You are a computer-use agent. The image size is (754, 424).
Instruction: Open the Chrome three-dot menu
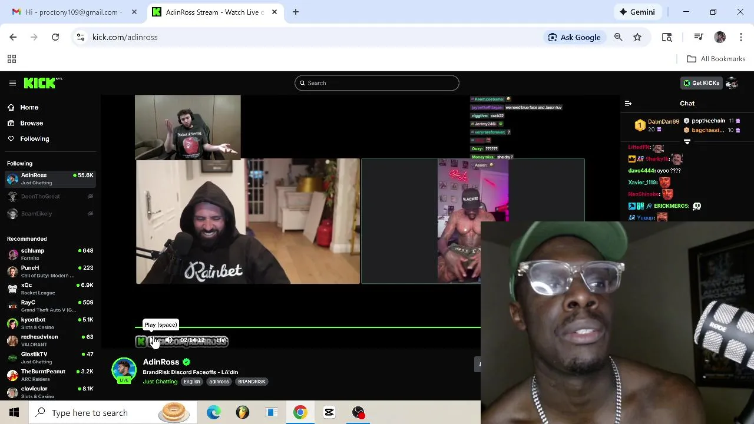[x=741, y=37]
